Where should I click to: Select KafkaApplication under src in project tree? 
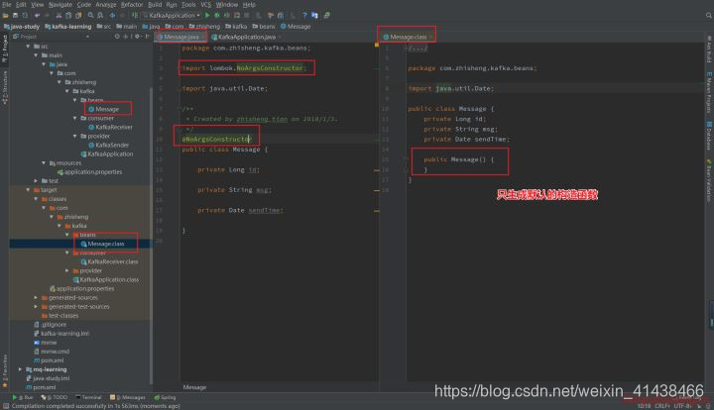[x=107, y=154]
